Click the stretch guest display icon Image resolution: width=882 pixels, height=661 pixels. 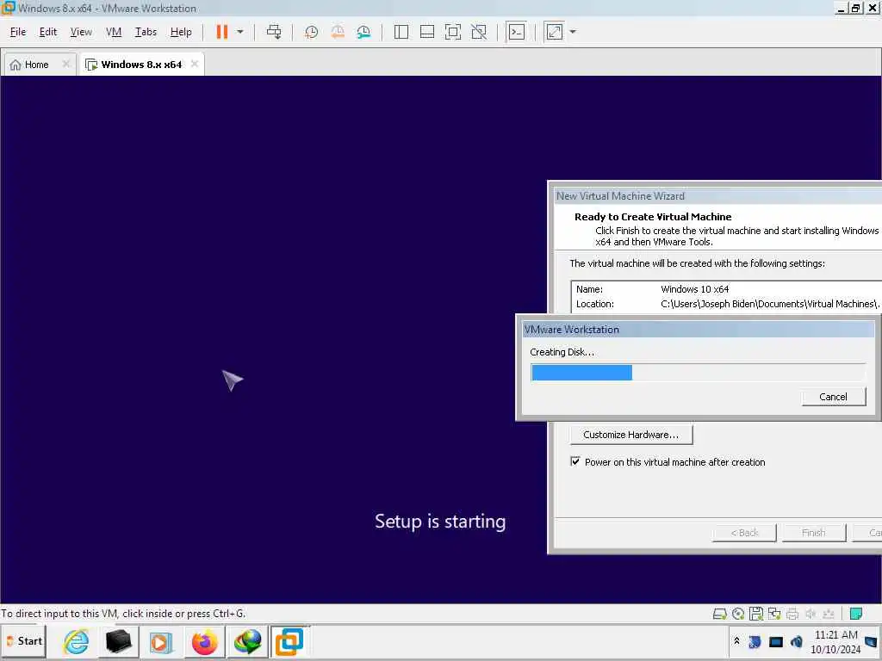pos(554,32)
